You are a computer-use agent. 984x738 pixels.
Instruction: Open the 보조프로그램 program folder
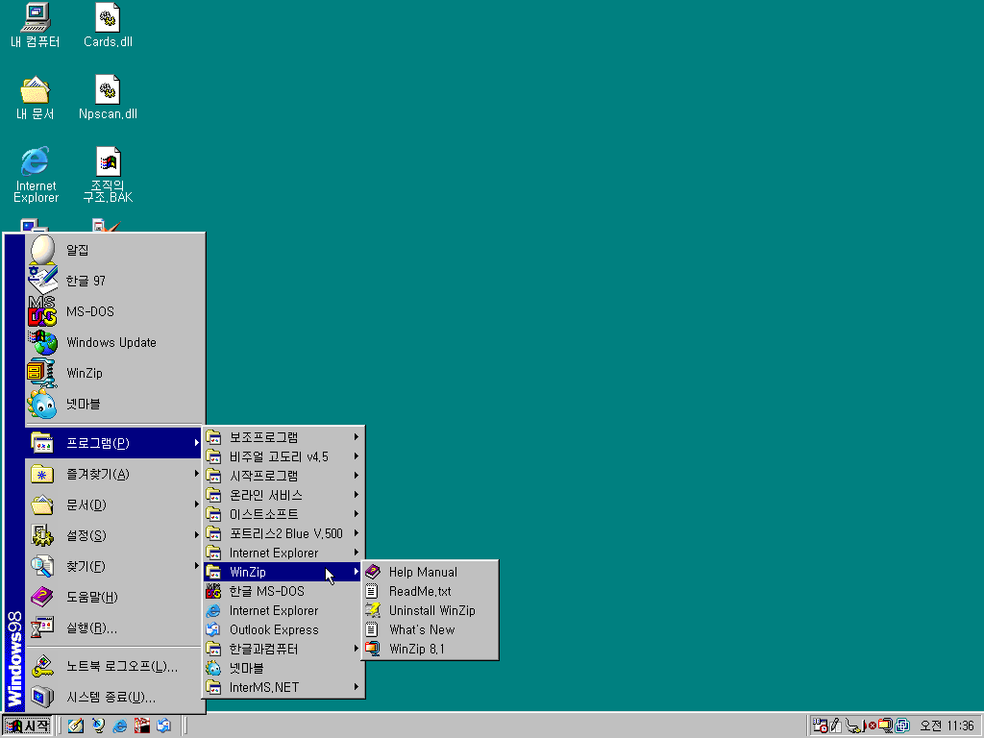(283, 437)
